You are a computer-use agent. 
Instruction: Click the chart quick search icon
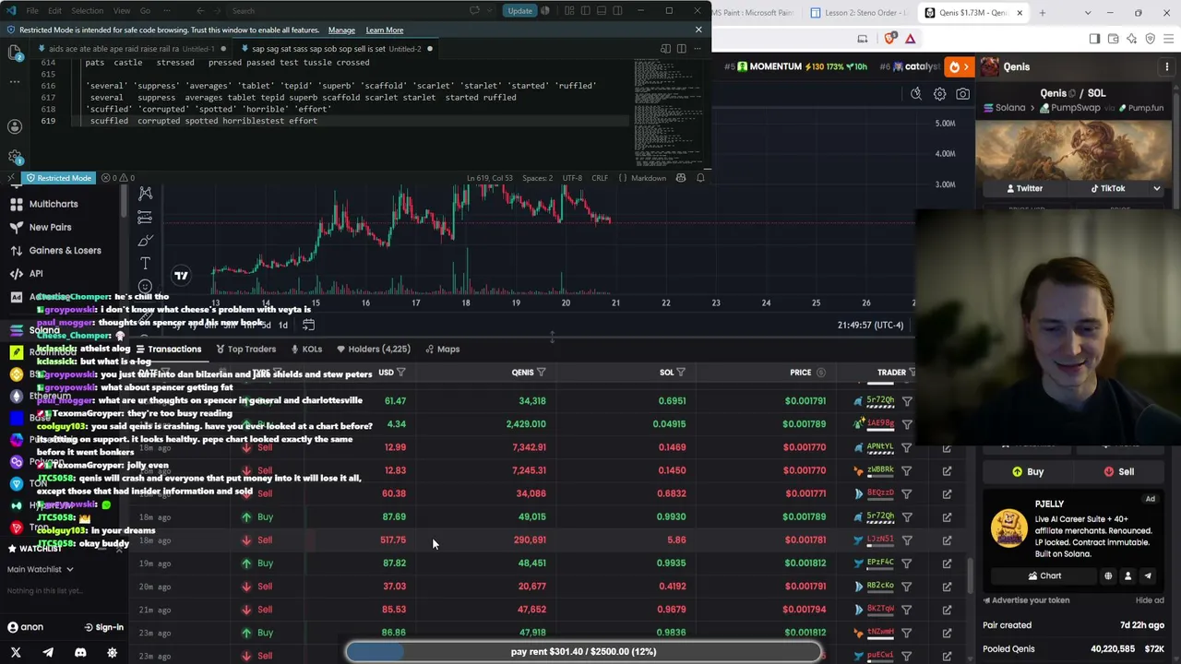pyautogui.click(x=915, y=93)
